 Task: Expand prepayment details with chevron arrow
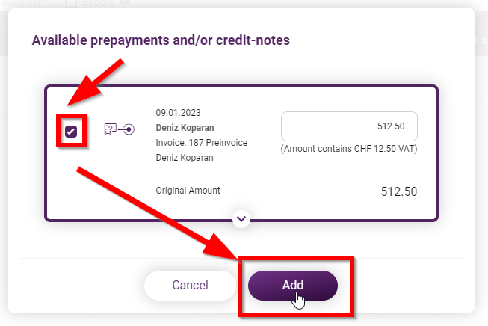[241, 219]
